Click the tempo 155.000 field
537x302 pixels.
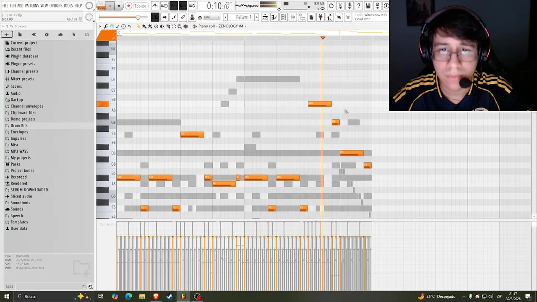coord(140,6)
